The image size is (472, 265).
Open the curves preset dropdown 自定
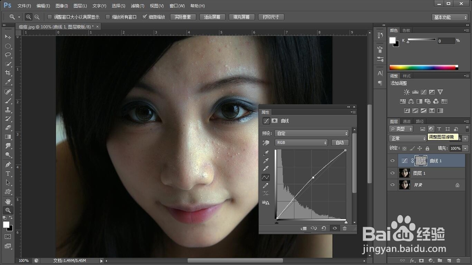pyautogui.click(x=312, y=133)
